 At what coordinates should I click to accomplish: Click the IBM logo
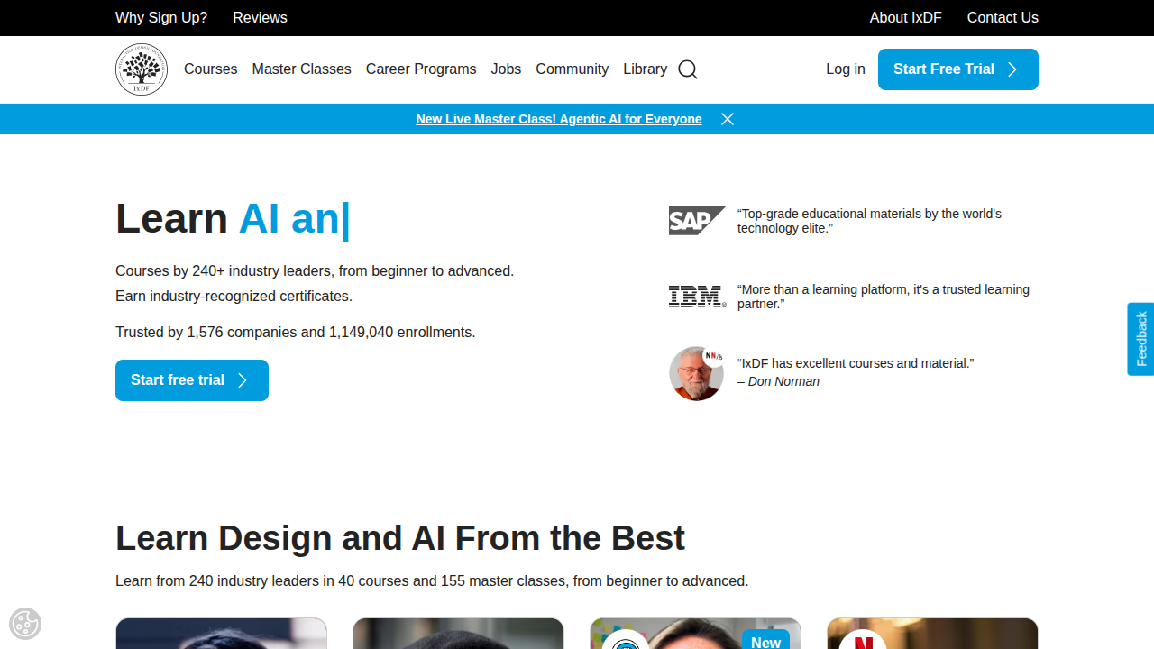coord(697,297)
